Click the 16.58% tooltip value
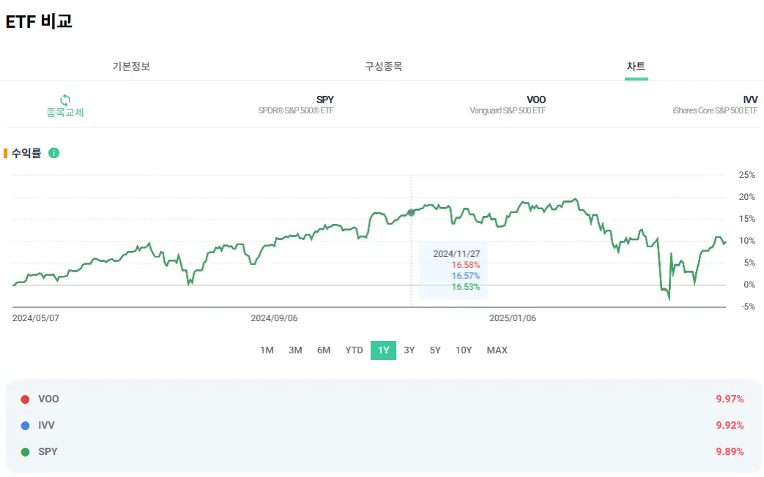Screen dimensions: 764x477 466,265
